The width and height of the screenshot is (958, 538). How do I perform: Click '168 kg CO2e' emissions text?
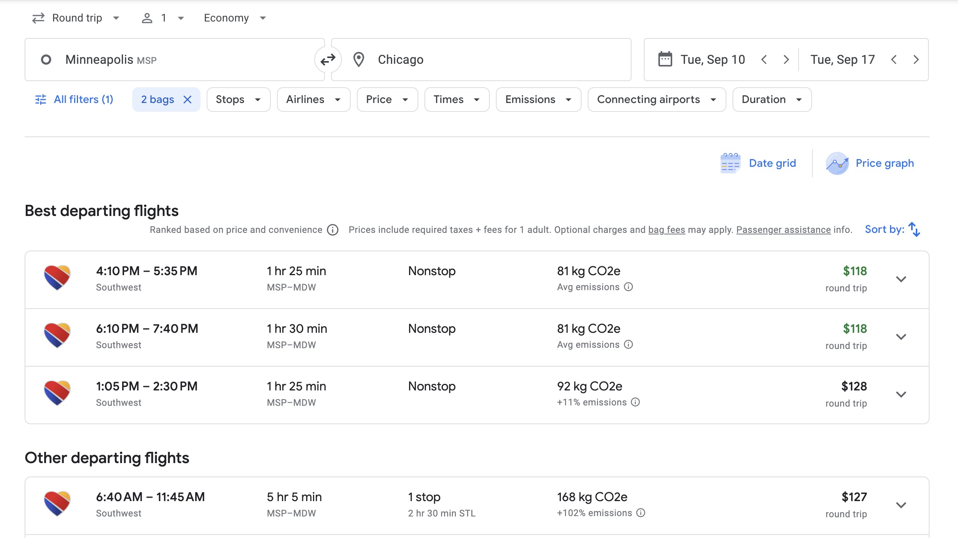click(x=592, y=497)
